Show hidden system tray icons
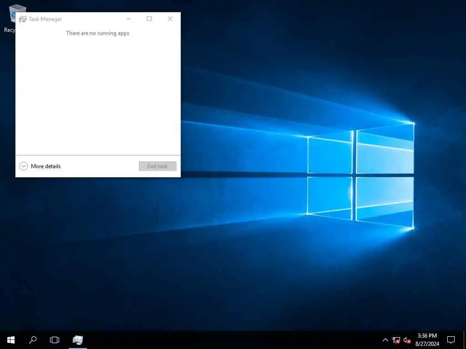 pyautogui.click(x=385, y=340)
